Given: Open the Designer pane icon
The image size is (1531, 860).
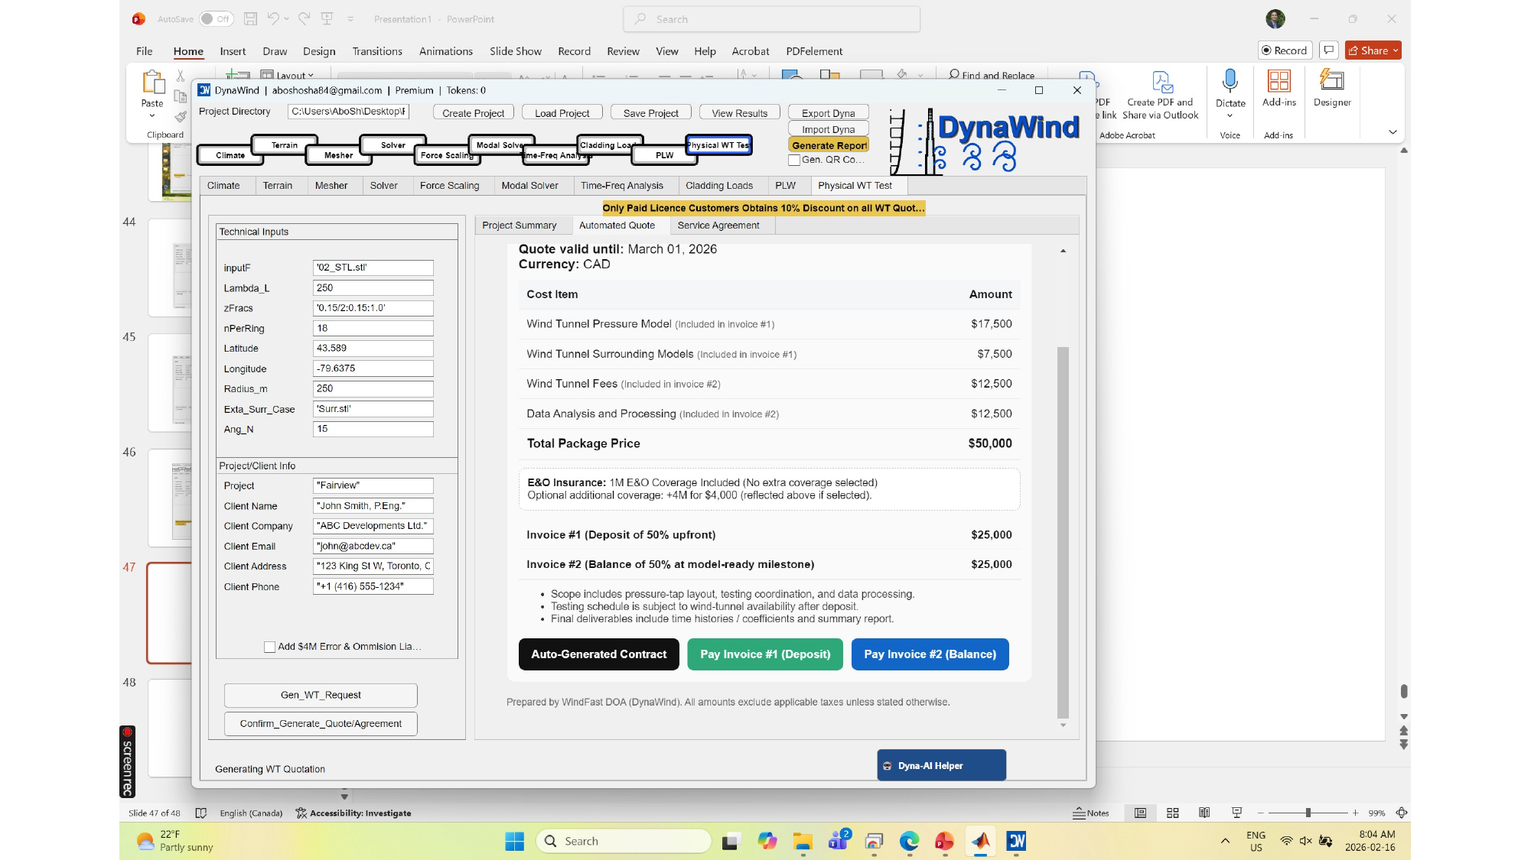Looking at the screenshot, I should (x=1331, y=82).
